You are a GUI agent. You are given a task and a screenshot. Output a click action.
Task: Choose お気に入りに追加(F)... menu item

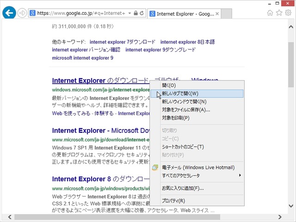(x=197, y=188)
